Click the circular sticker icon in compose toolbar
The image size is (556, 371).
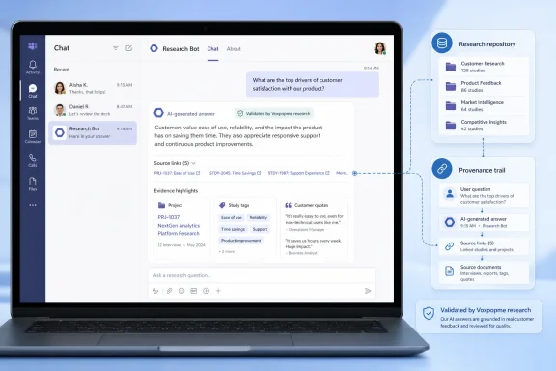tap(206, 291)
